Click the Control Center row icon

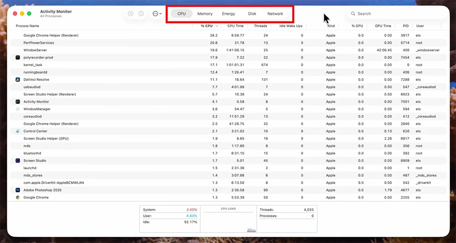[x=18, y=131]
